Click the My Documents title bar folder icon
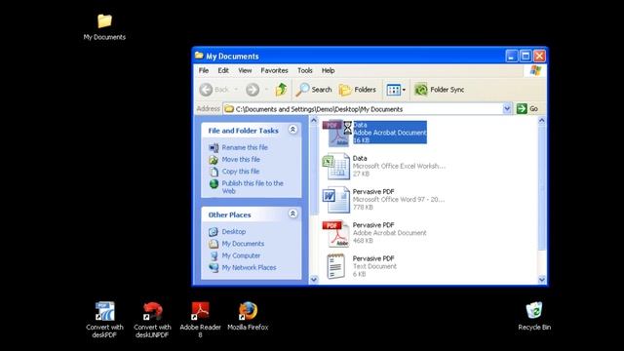The height and width of the screenshot is (351, 624). coord(199,56)
